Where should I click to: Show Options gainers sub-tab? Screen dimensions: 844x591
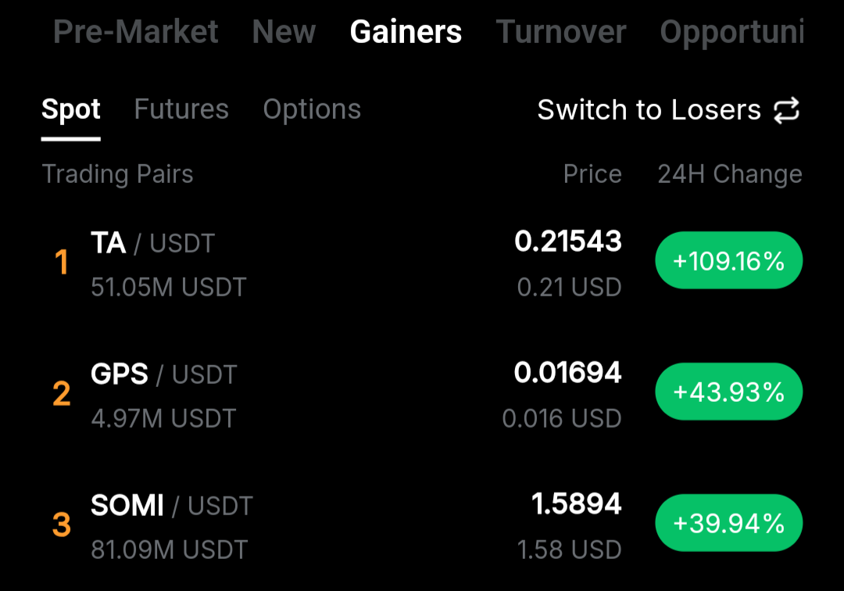click(312, 109)
